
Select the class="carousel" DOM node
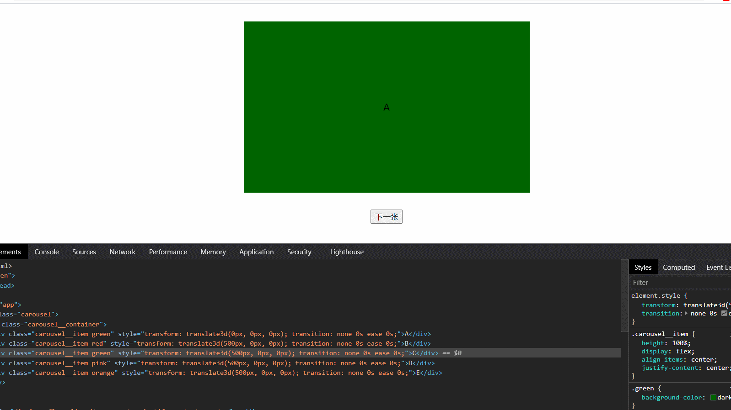pos(310,315)
